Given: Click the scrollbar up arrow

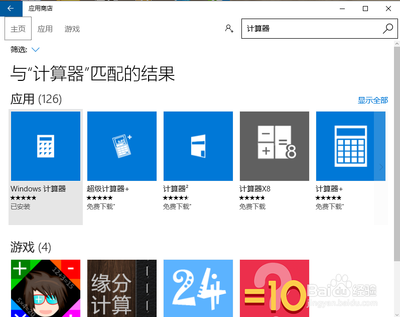Looking at the screenshot, I should pos(397,44).
